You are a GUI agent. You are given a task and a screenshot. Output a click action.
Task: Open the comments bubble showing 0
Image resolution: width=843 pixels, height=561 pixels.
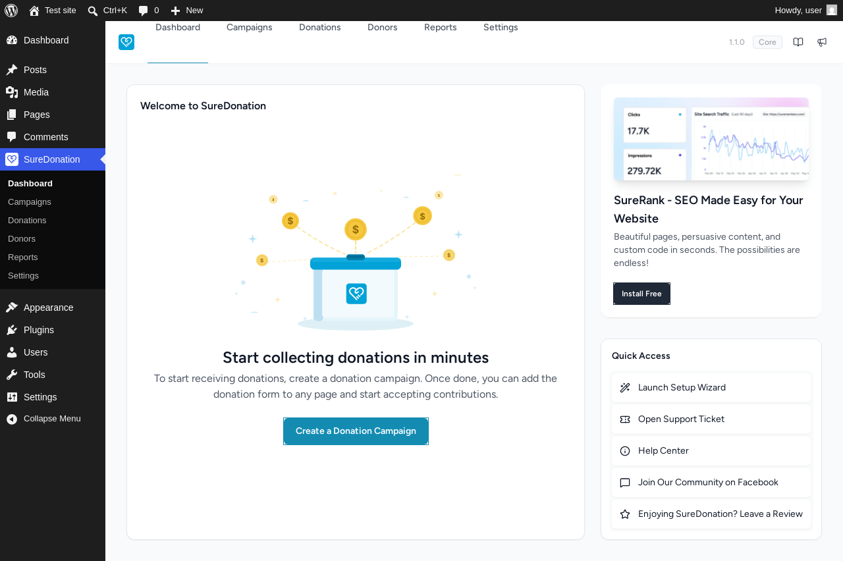pyautogui.click(x=148, y=11)
